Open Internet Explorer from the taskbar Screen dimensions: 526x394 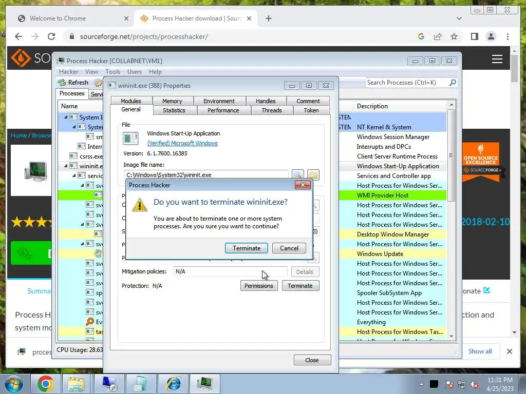[x=174, y=384]
